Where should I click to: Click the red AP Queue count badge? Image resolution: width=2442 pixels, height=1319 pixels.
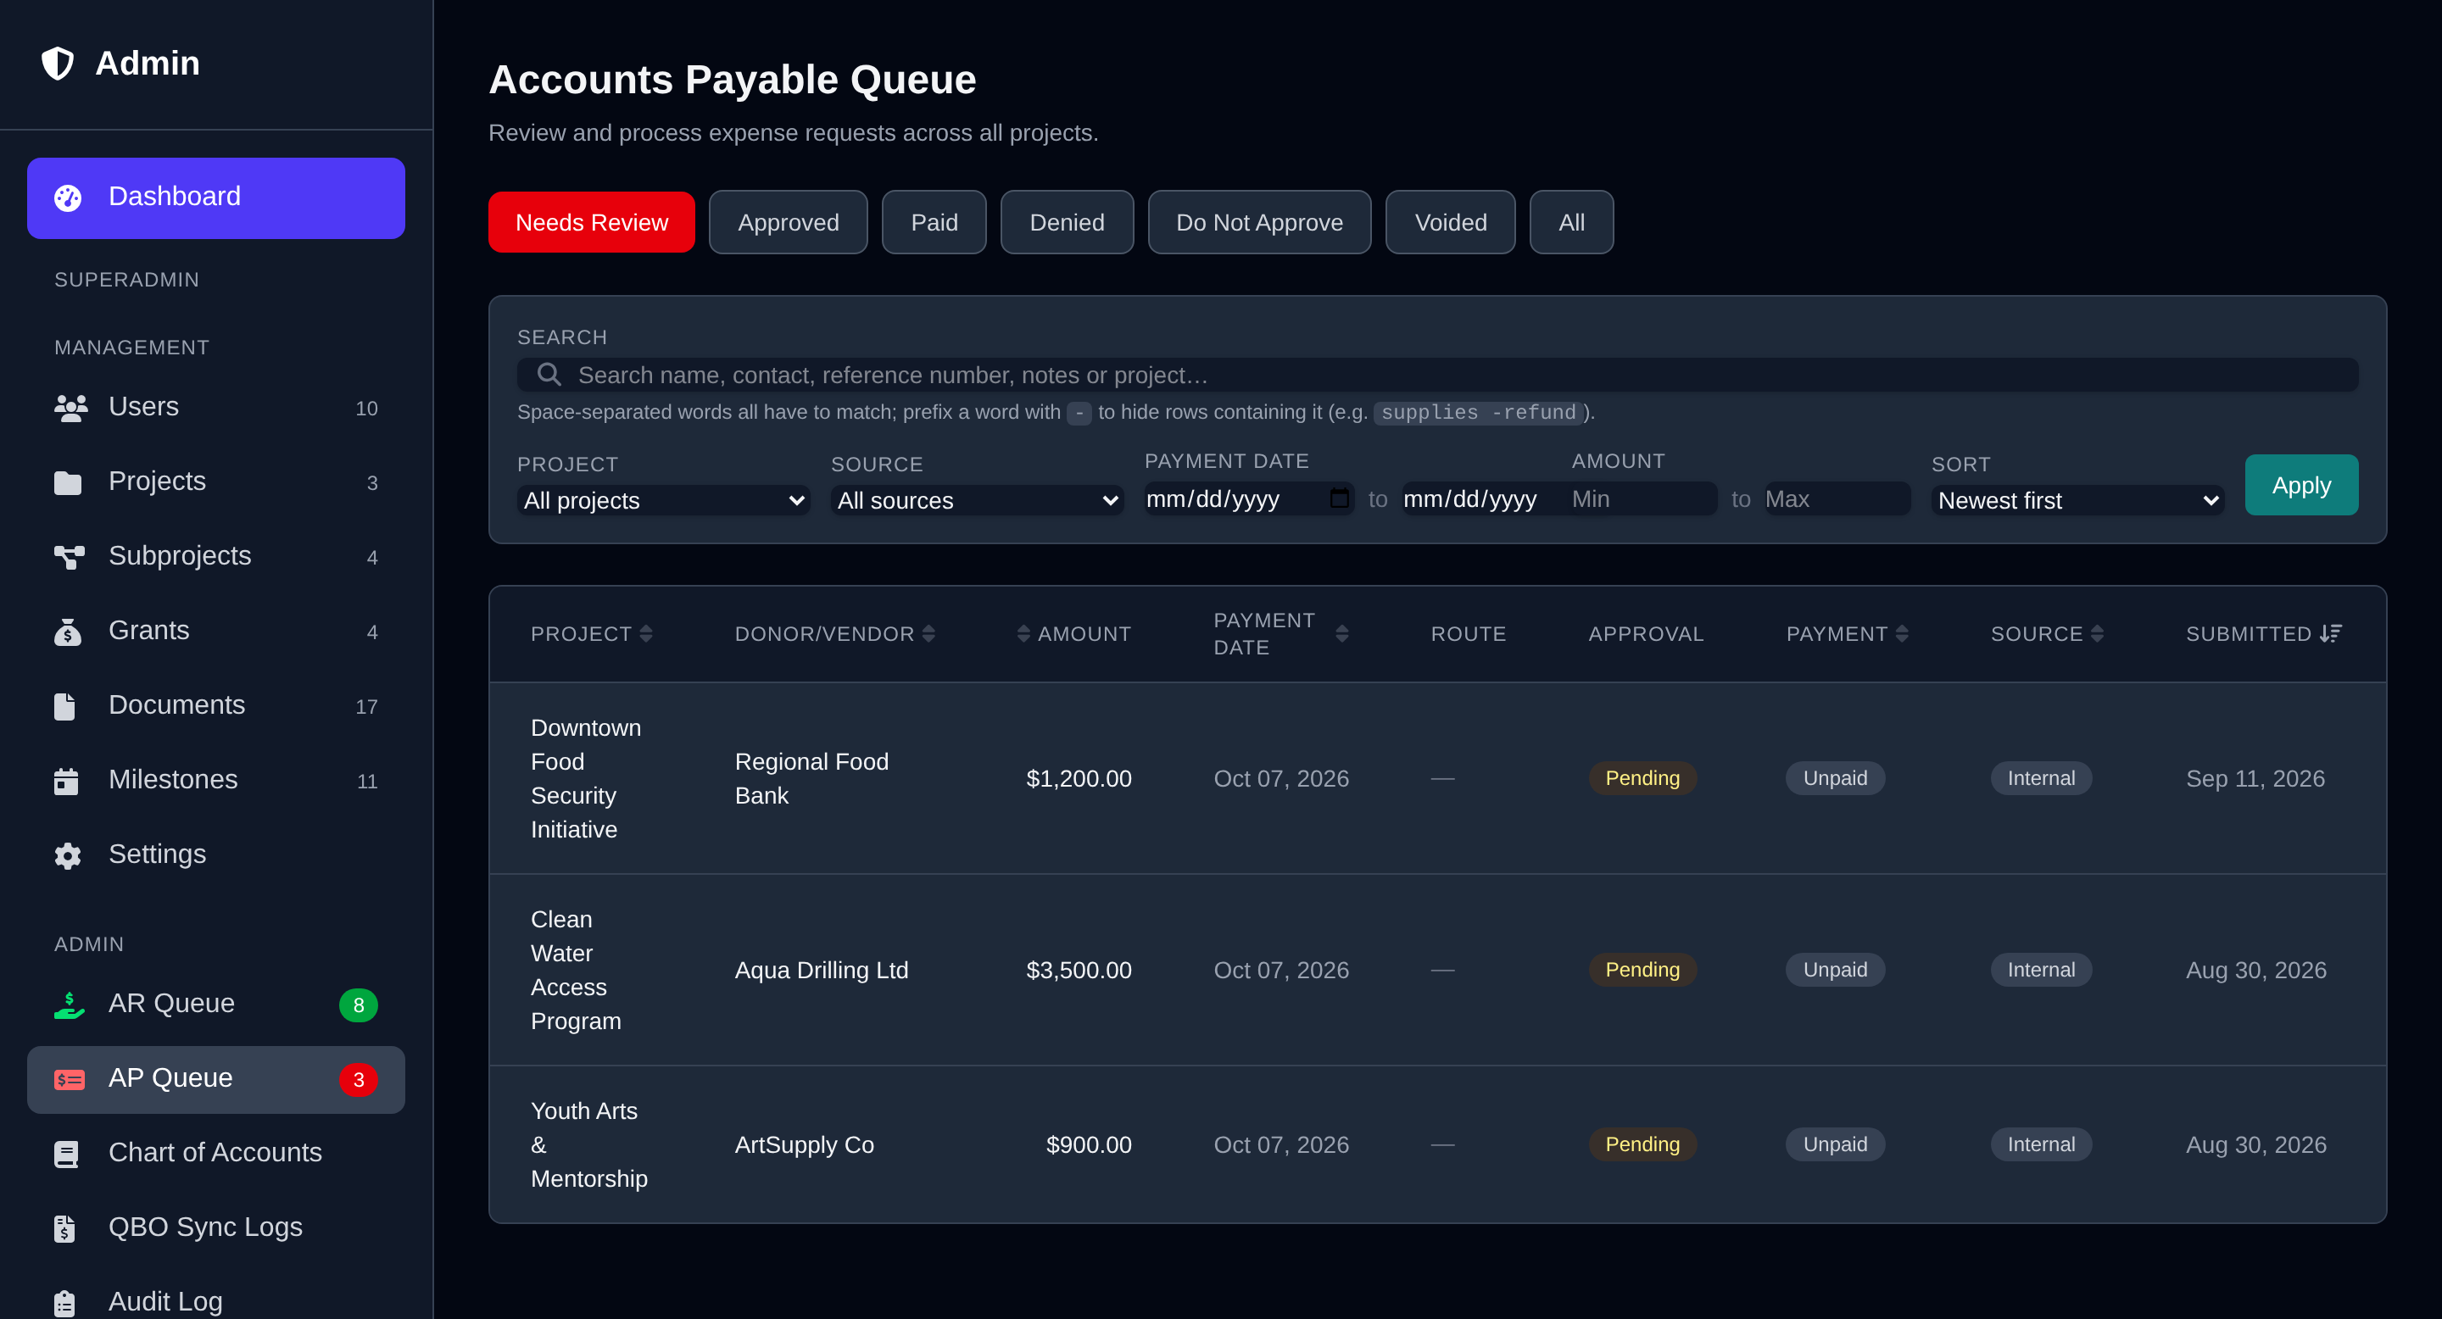click(359, 1080)
